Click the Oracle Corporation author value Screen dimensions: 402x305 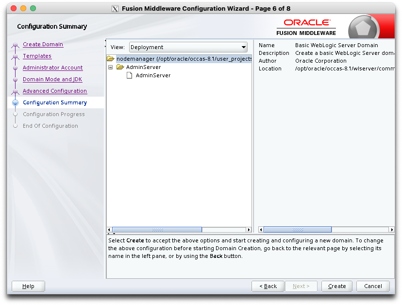[321, 61]
